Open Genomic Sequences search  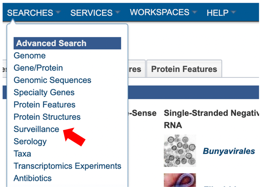point(52,80)
